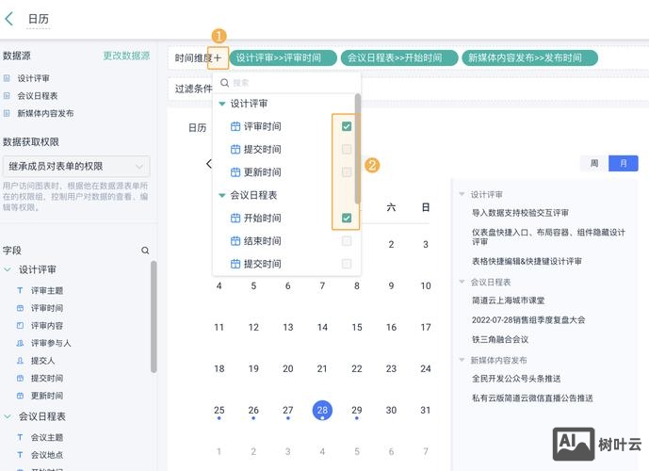Image resolution: width=649 pixels, height=471 pixels.
Task: Collapse 新媒体内容发布 group in event list
Action: click(462, 360)
